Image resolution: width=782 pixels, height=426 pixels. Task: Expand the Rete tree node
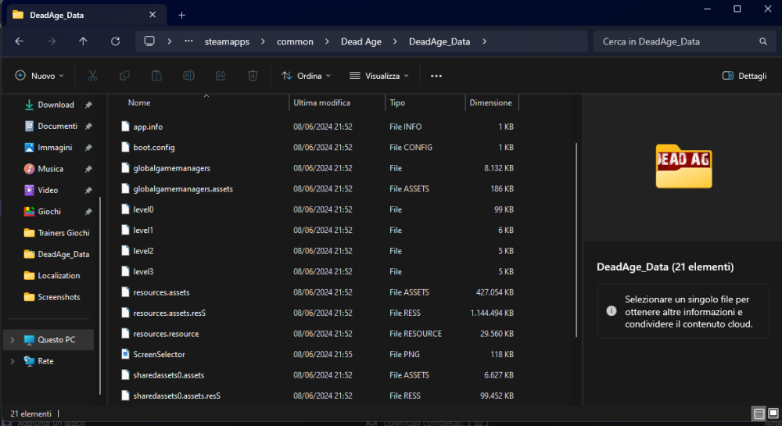13,361
